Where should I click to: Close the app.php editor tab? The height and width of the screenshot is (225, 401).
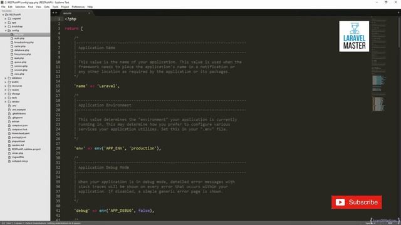[x=89, y=13]
